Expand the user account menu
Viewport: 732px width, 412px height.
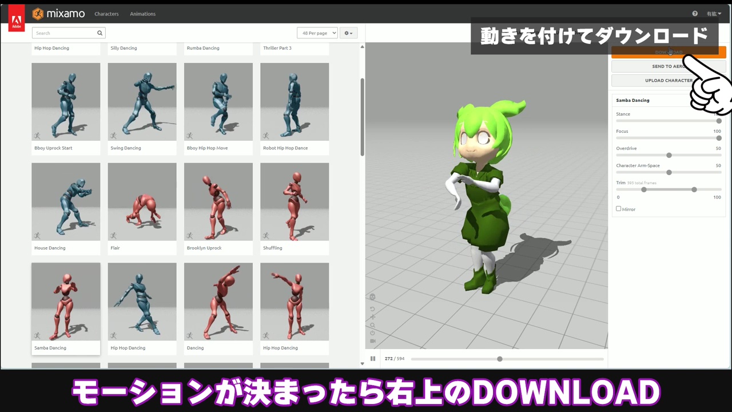click(x=714, y=14)
